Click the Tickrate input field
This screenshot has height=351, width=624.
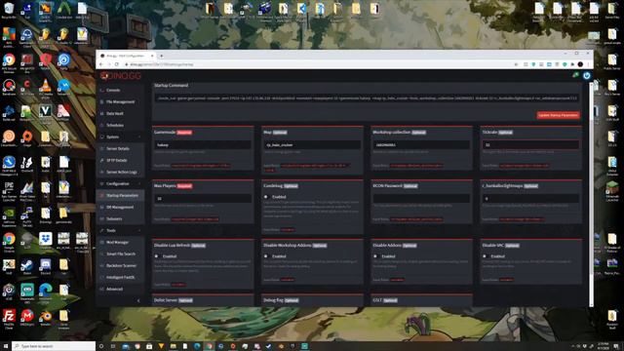coord(530,145)
